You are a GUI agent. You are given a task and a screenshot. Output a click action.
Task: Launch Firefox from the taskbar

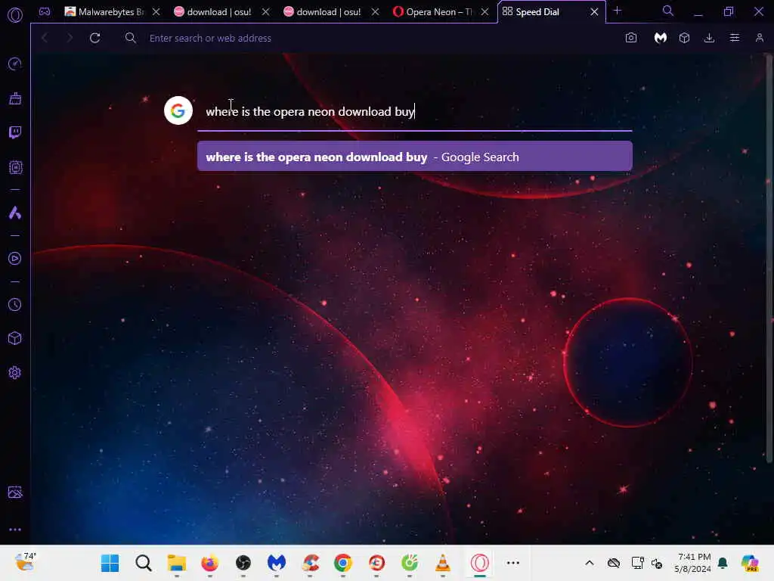(210, 563)
